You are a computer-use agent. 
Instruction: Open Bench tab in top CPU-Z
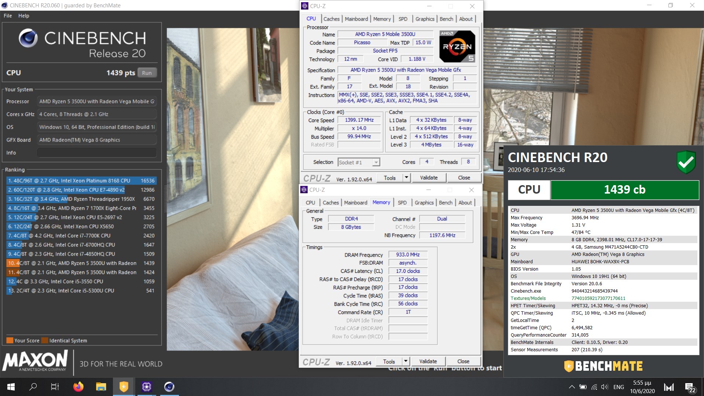pos(446,19)
